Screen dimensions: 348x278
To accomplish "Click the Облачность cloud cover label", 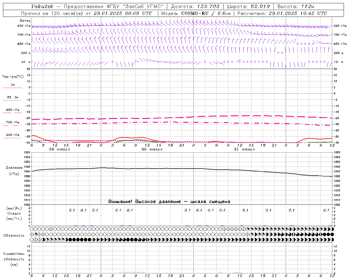I will click(14, 235).
